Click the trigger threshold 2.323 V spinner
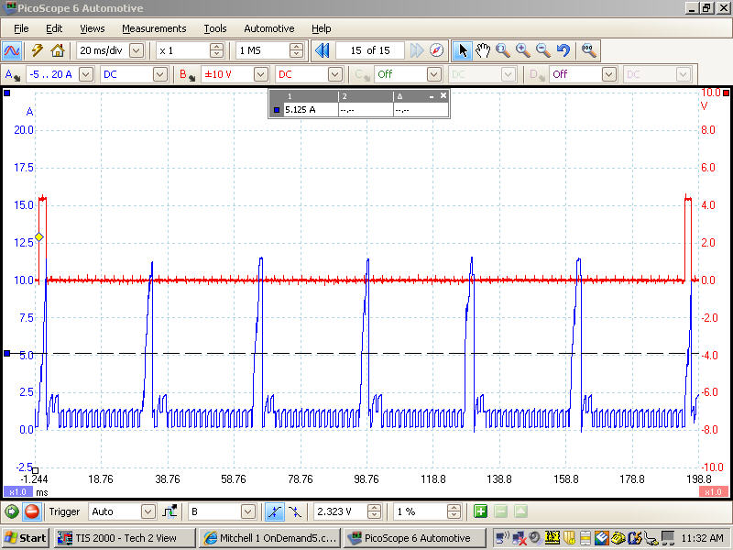The width and height of the screenshot is (733, 550). [374, 511]
